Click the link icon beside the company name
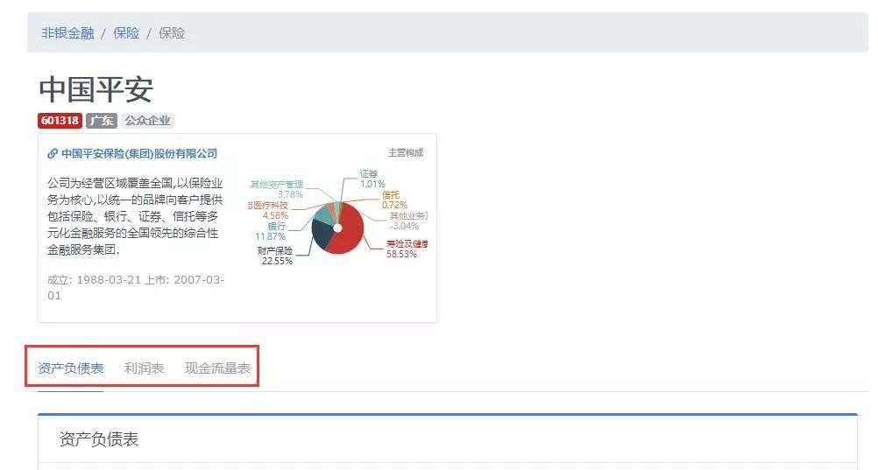 (52, 153)
